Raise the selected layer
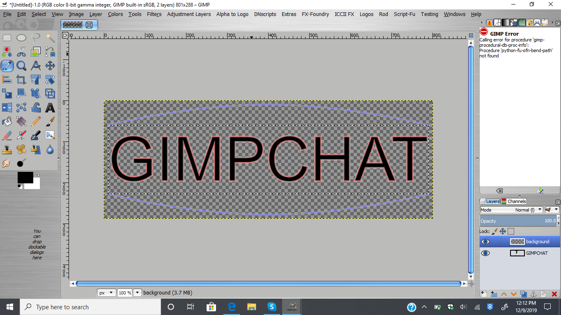 [504, 294]
